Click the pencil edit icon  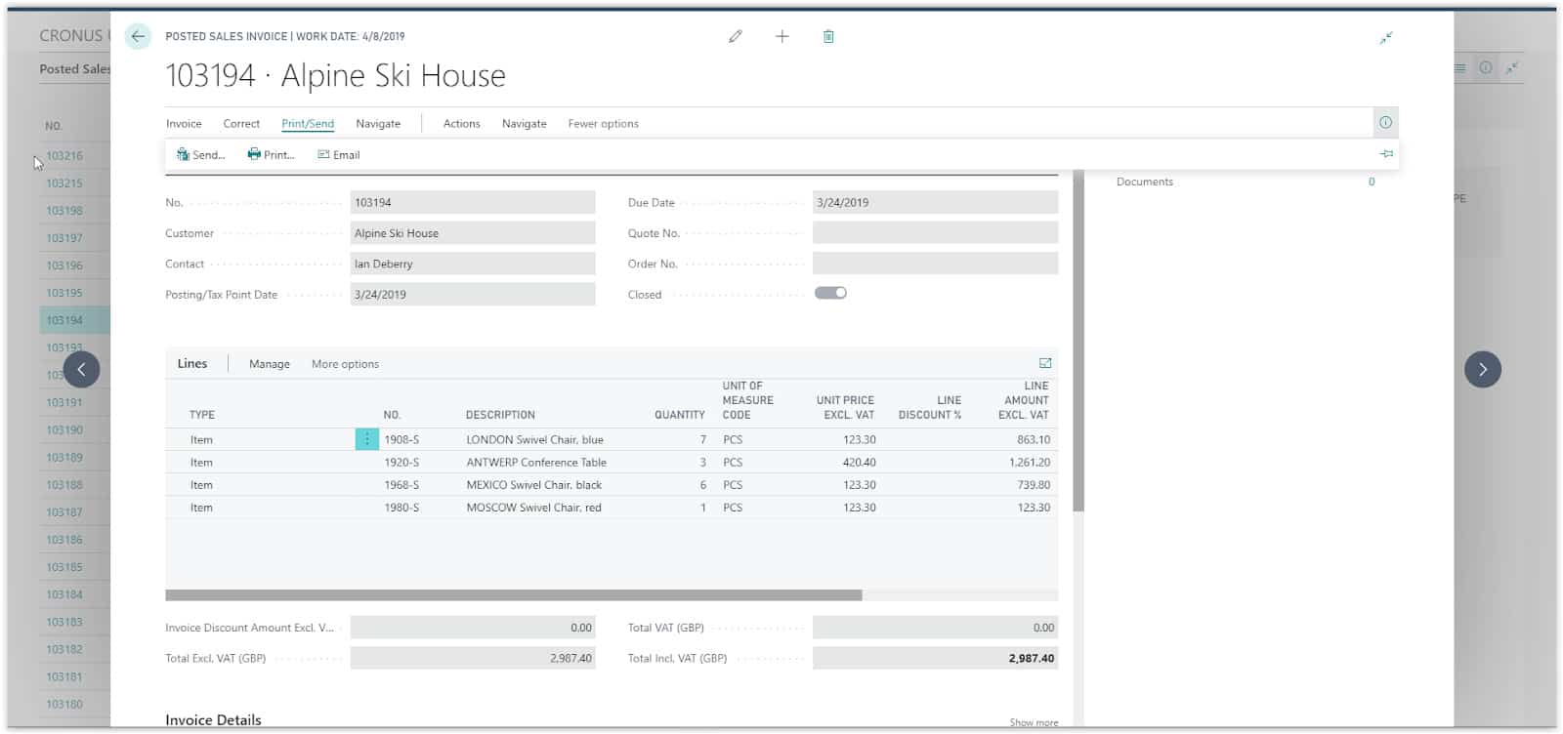(736, 36)
